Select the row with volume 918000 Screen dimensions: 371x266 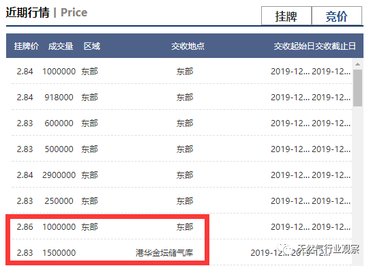[181, 97]
